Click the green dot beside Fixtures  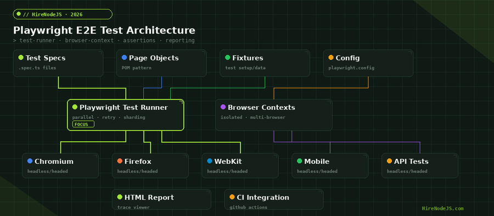point(227,57)
